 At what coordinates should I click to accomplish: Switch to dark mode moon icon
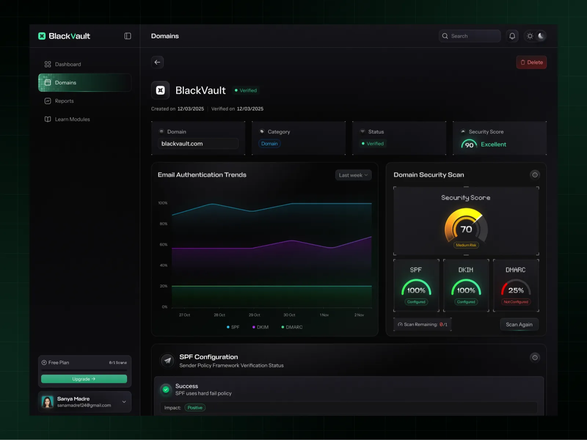click(541, 36)
